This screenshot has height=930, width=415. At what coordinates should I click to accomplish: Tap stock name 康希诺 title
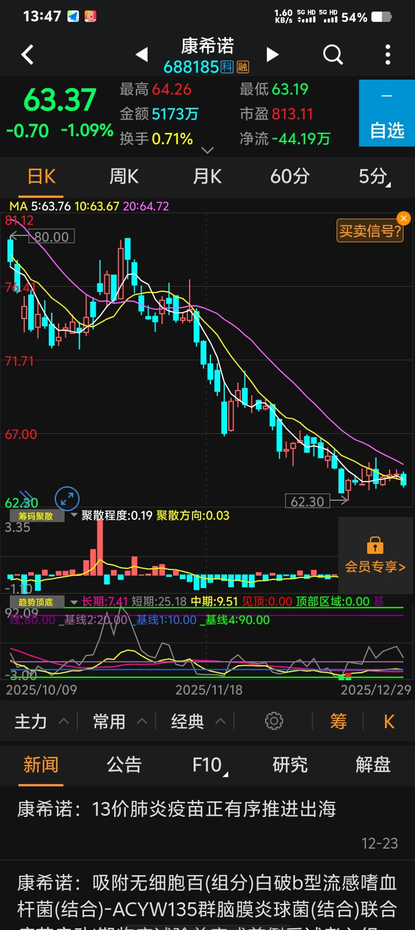(x=207, y=46)
